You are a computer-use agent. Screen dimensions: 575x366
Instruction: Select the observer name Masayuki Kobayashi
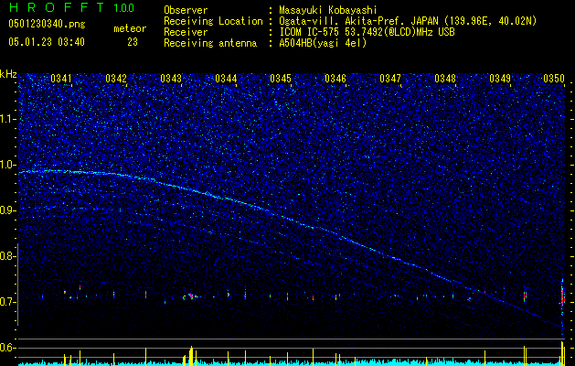tap(328, 10)
